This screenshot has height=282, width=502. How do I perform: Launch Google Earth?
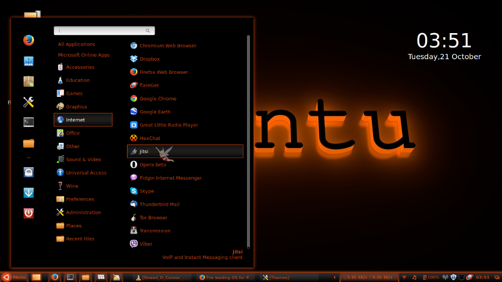point(185,112)
